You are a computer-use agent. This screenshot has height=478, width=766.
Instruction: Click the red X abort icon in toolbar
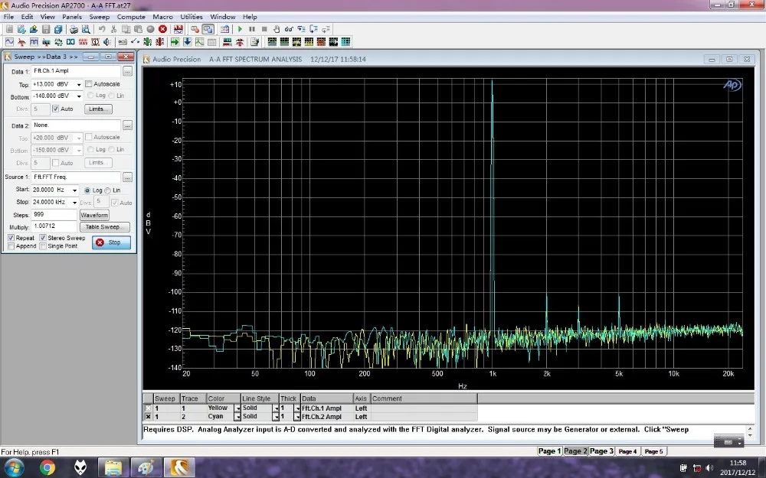pyautogui.click(x=162, y=29)
